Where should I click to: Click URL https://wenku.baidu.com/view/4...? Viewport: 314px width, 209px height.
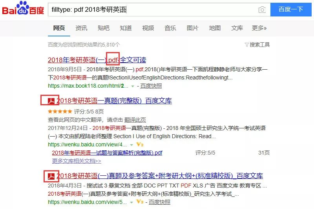[87, 144]
